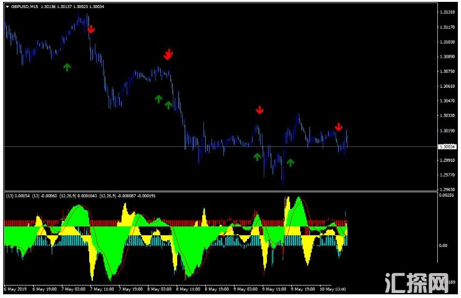Click the 9 May 19:00 time label
Image resolution: width=461 pixels, height=298 pixels.
(303, 289)
